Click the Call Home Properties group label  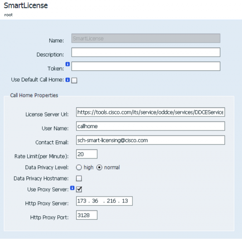coord(34,95)
